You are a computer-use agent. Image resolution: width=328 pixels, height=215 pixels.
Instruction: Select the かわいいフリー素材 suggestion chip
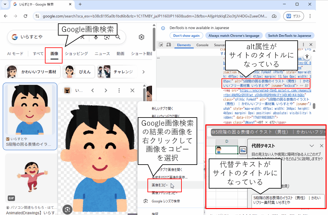pos(33,72)
